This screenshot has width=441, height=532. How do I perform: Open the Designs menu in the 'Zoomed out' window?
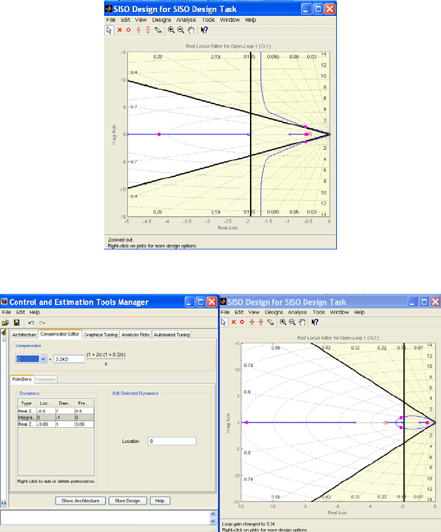click(161, 20)
